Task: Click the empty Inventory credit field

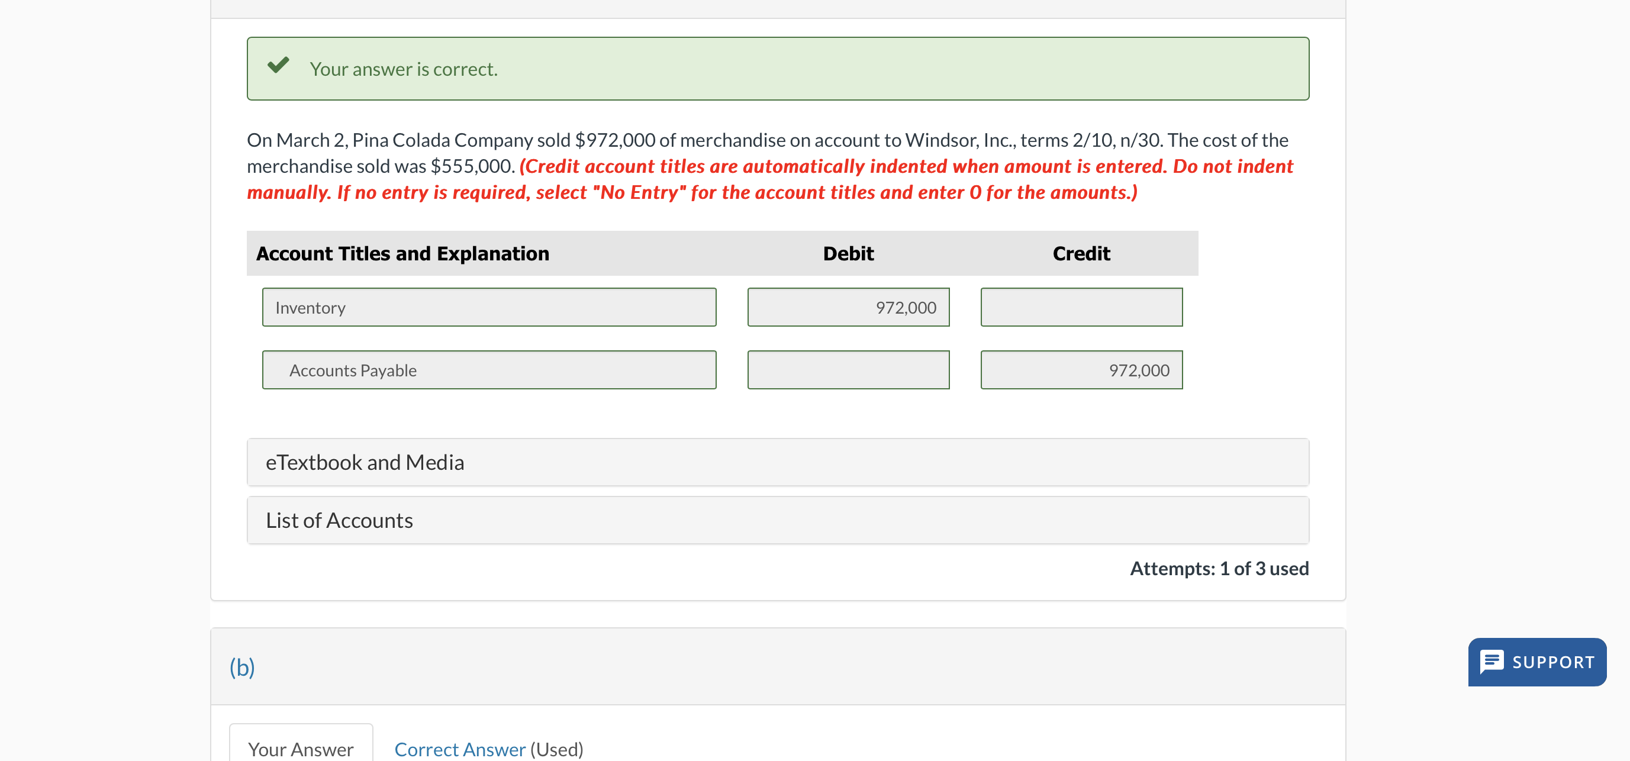Action: 1081,308
